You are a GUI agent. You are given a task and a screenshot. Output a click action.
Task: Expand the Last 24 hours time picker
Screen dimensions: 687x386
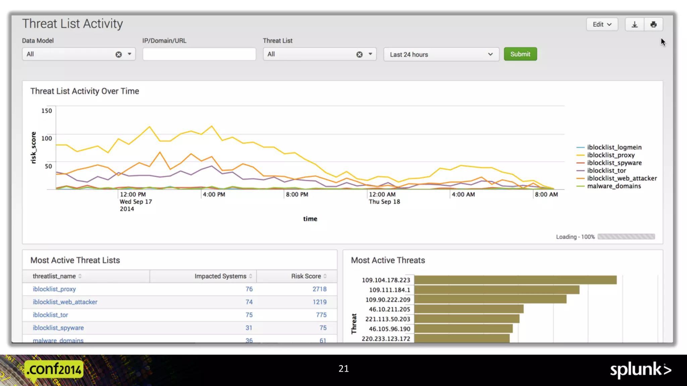click(x=441, y=54)
